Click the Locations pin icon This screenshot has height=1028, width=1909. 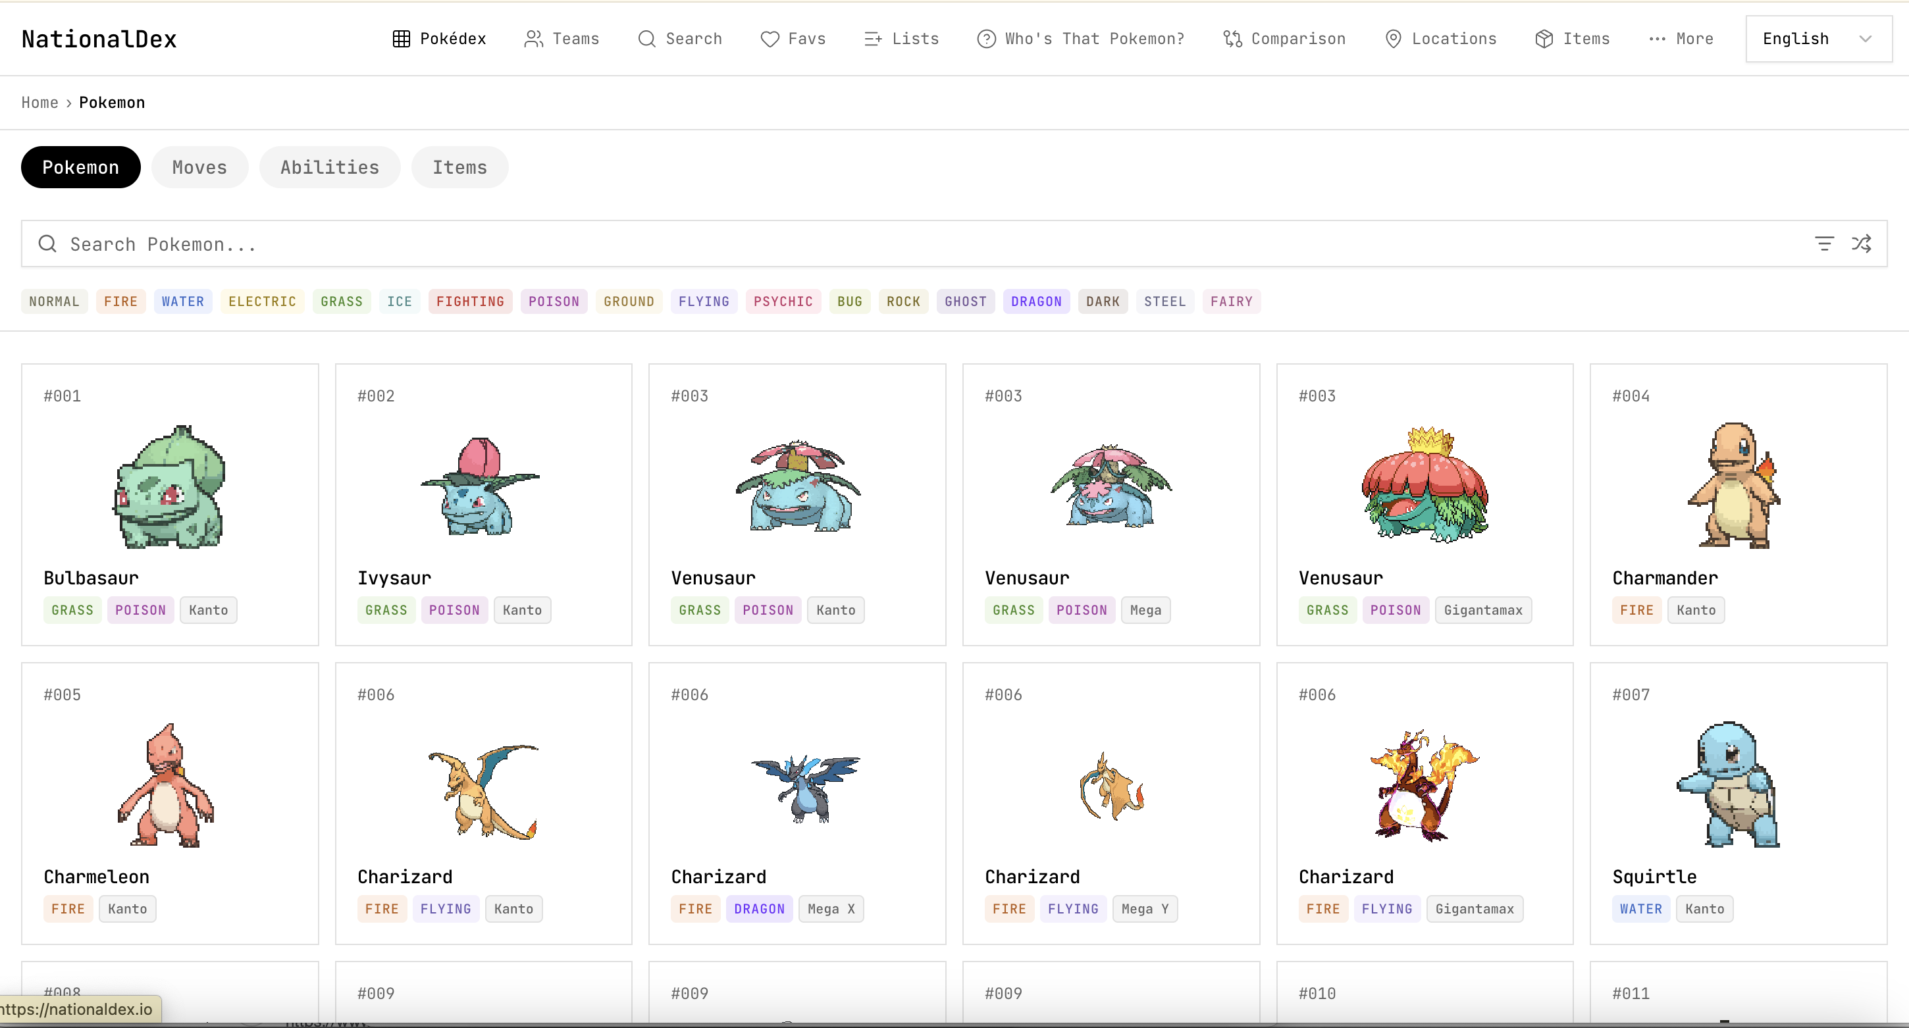[1393, 39]
